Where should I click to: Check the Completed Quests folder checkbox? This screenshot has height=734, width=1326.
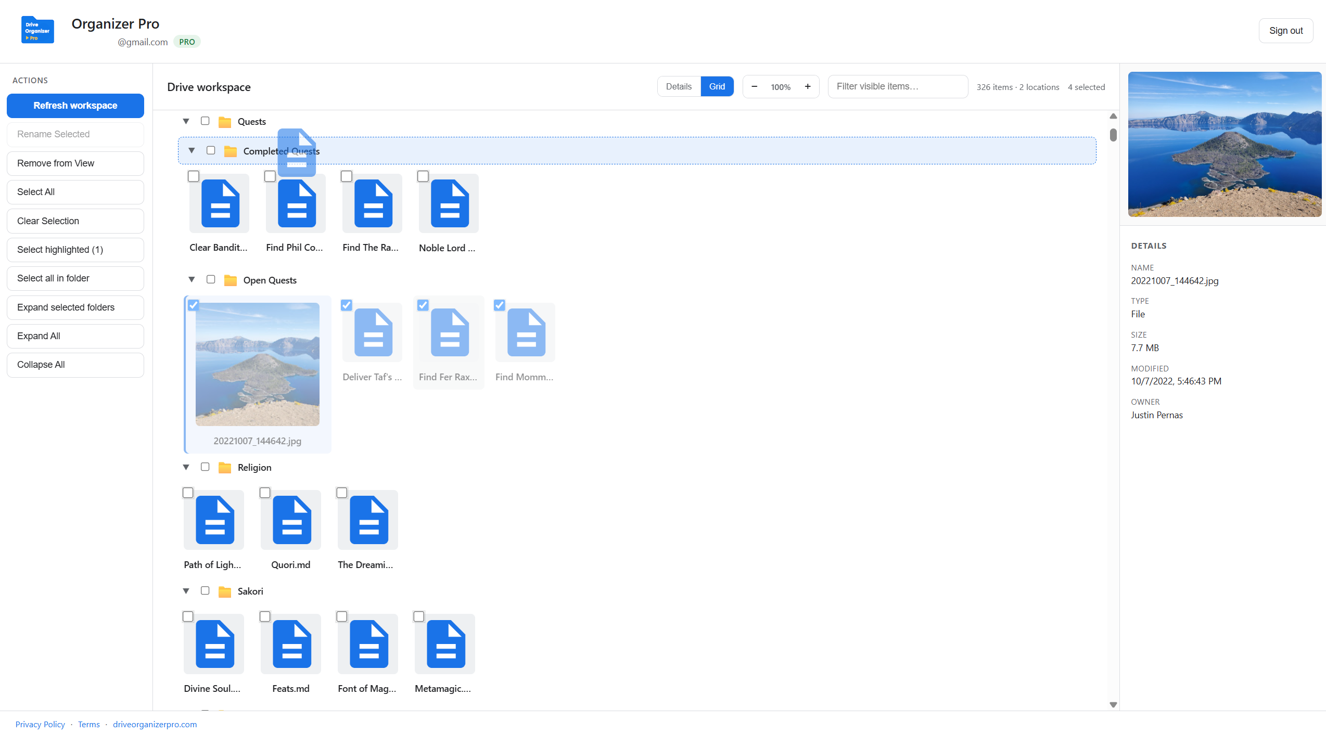pos(211,150)
